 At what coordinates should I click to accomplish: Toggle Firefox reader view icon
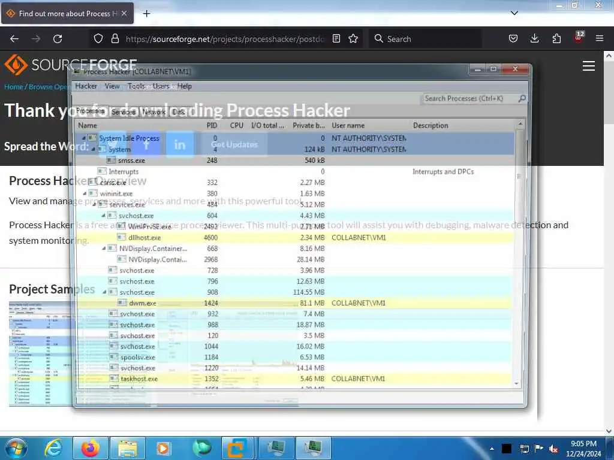coord(336,39)
